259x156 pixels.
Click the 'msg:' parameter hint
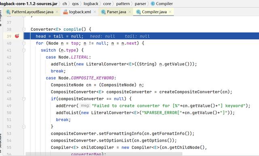[85, 105]
